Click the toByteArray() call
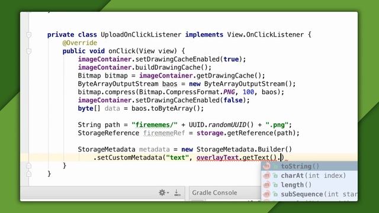This screenshot has width=379, height=213. (x=175, y=109)
